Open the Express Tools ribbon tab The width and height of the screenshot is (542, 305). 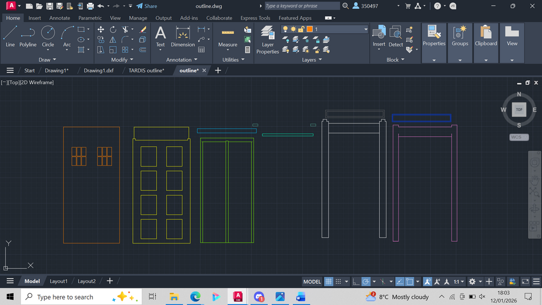pos(255,18)
